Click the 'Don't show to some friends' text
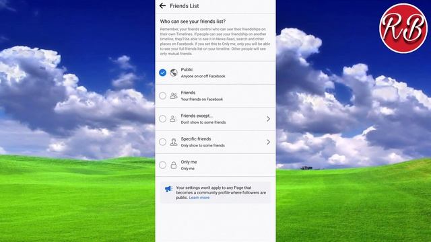 [x=203, y=122]
